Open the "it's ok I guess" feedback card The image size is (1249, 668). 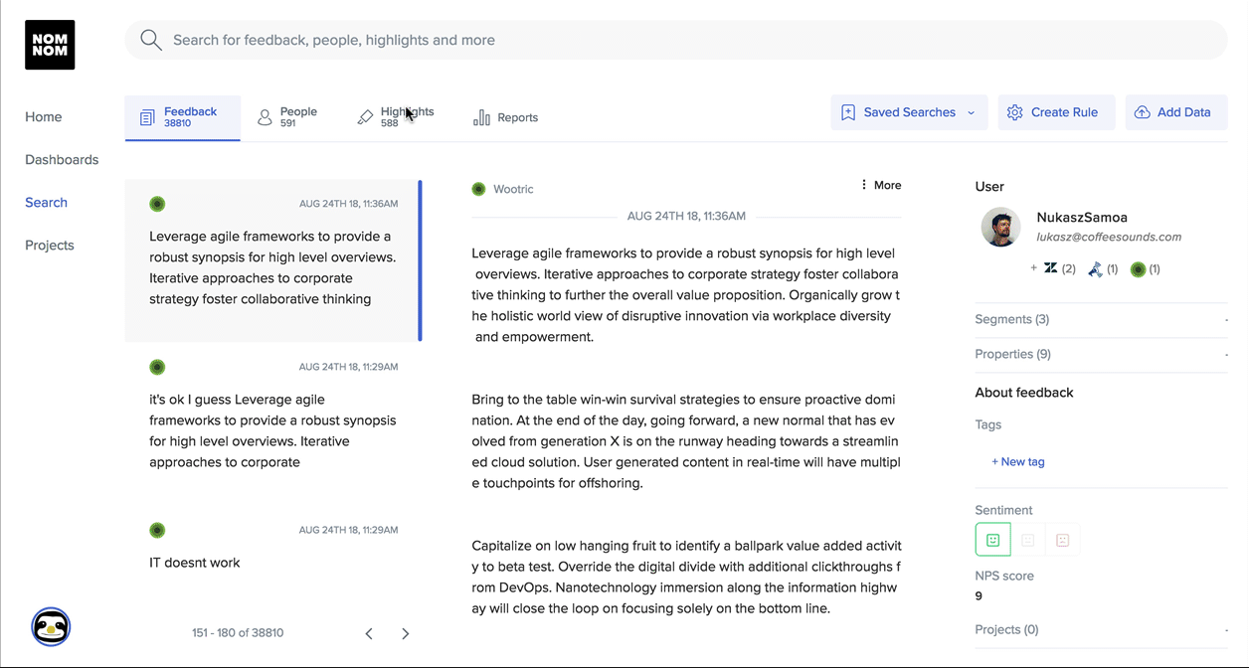click(x=273, y=423)
